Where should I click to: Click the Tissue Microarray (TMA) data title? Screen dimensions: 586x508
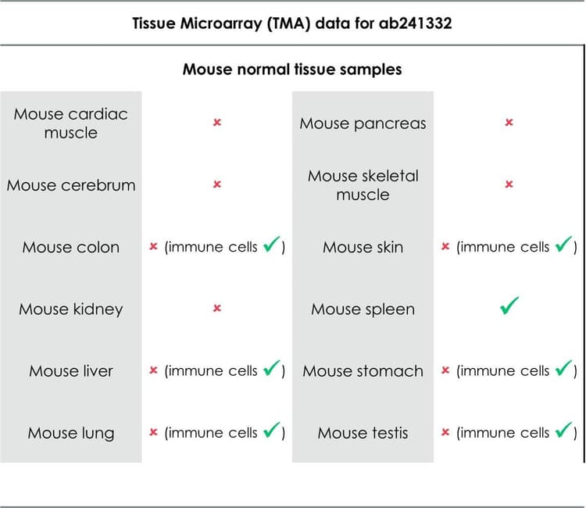tap(293, 23)
